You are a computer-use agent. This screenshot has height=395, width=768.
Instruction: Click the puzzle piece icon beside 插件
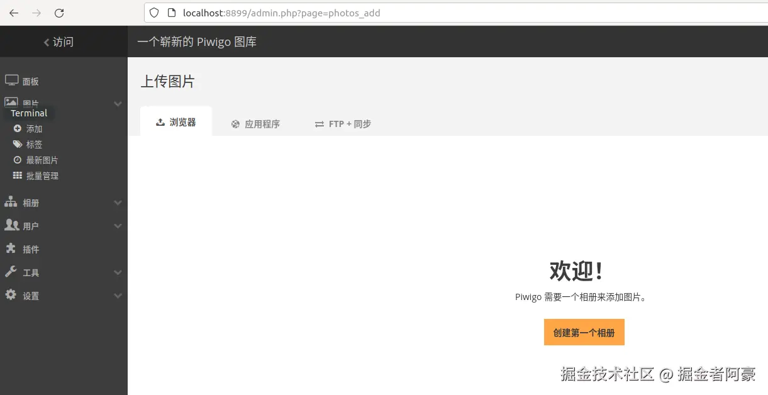tap(11, 248)
